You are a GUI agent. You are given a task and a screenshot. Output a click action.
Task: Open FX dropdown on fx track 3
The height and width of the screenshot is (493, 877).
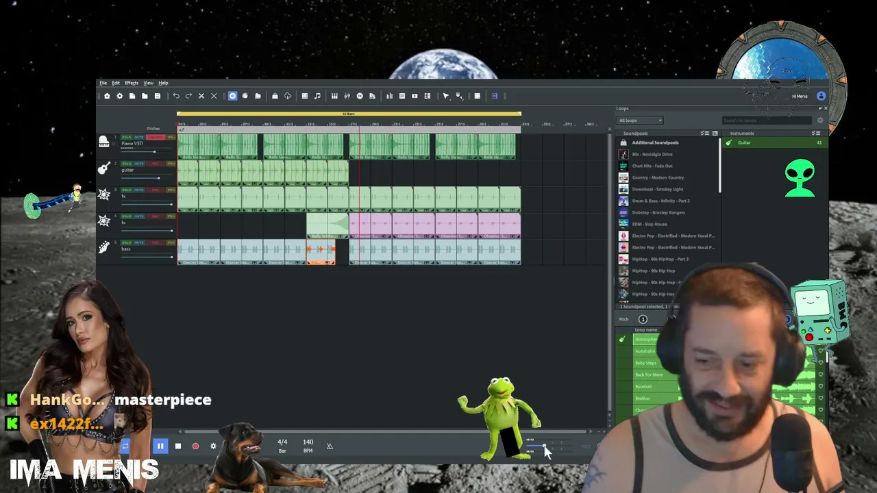point(171,190)
